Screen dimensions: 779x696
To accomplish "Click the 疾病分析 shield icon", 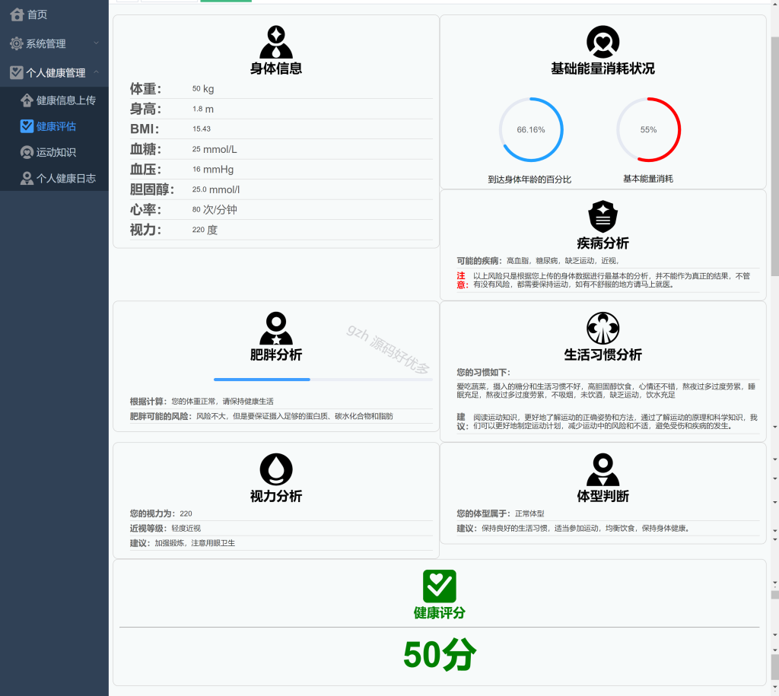I will click(x=603, y=217).
